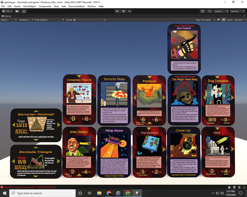Select the Bermuda Triangle card
The height and width of the screenshot is (197, 247).
click(36, 162)
